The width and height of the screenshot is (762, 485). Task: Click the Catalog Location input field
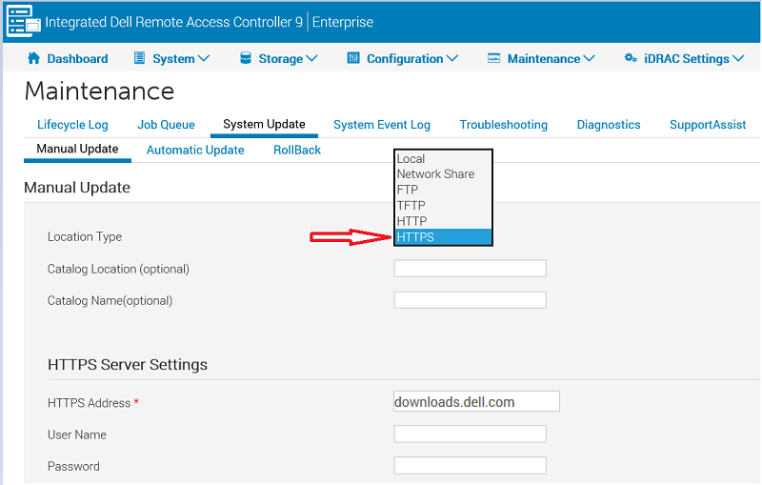pos(470,269)
